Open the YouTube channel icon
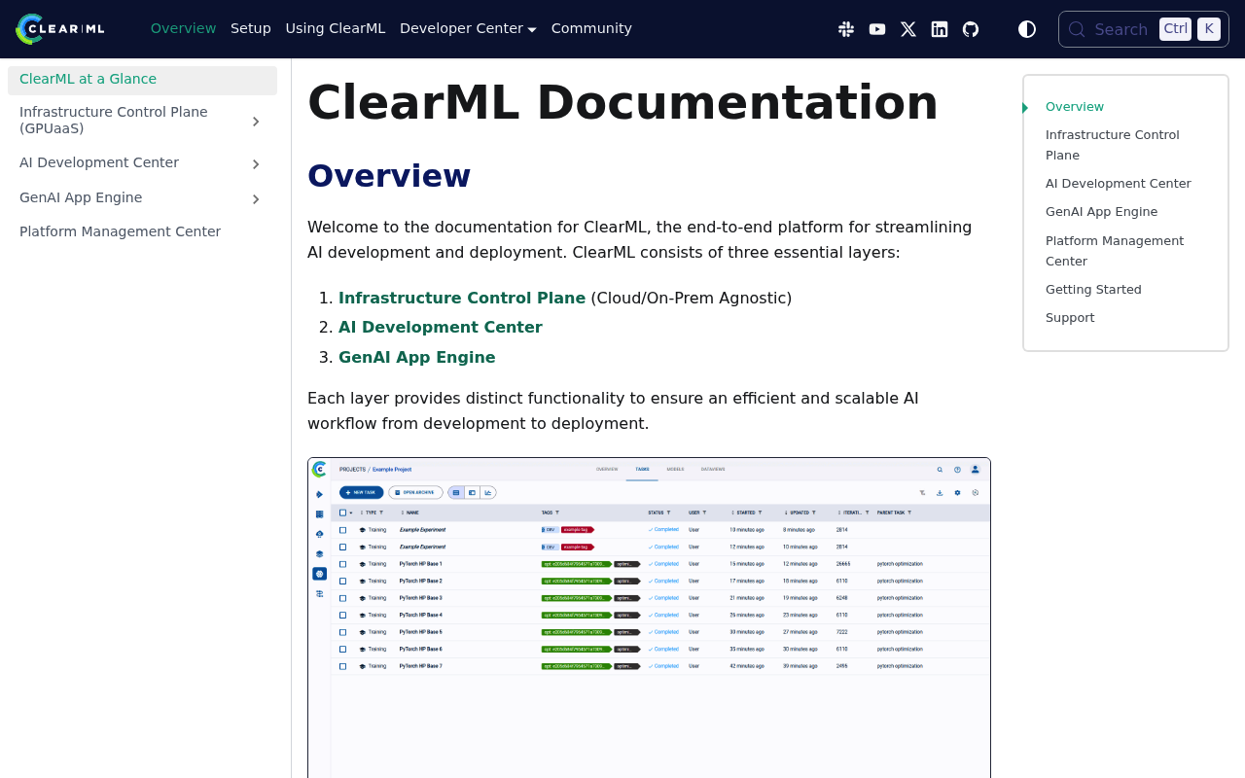 877,29
